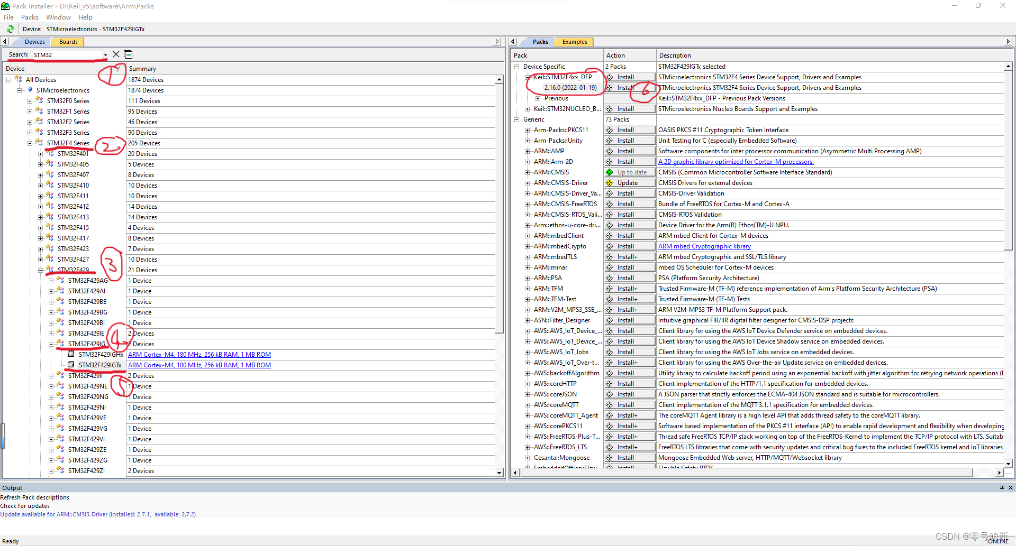The width and height of the screenshot is (1016, 546).
Task: Click the Device column header
Action: pyautogui.click(x=64, y=69)
